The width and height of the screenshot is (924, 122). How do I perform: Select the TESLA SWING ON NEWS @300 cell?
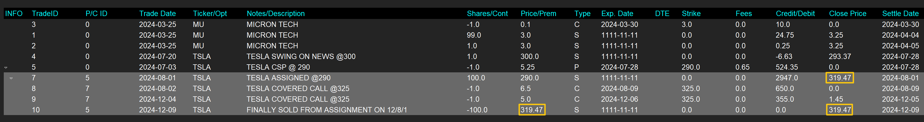(301, 56)
